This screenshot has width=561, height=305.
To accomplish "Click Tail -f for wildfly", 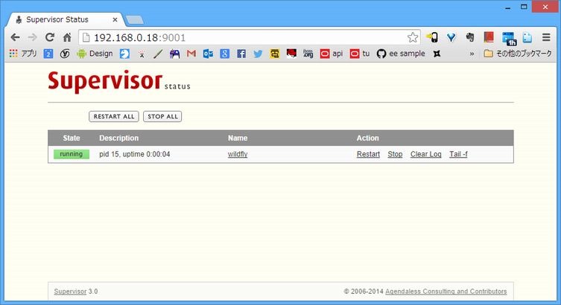I will point(458,154).
